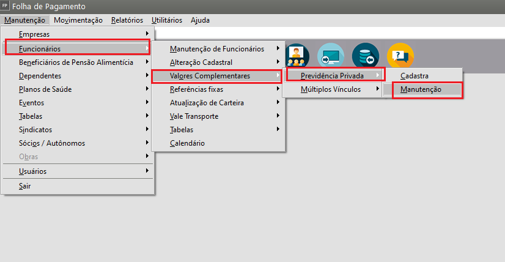This screenshot has height=262, width=505.
Task: Open the Ajuda menu
Action: coord(200,20)
